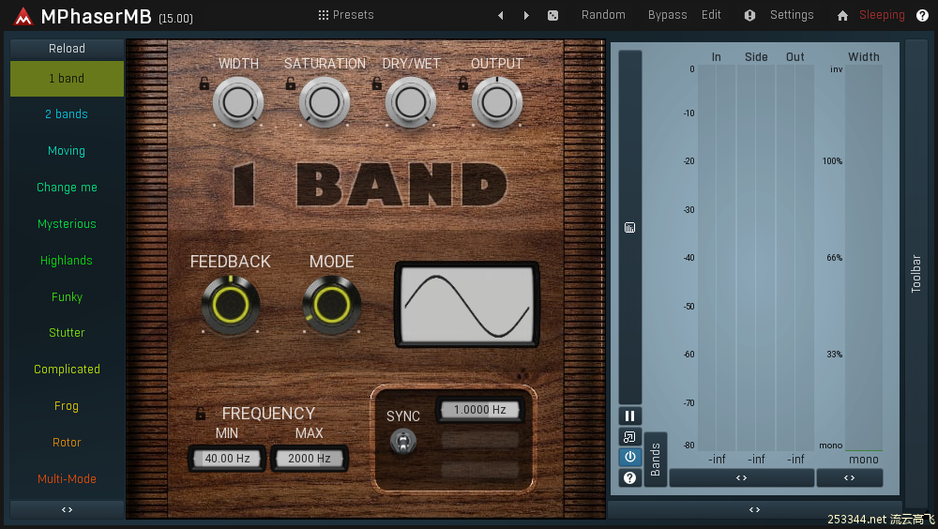
Task: Flip the SYNC switch
Action: pos(403,442)
